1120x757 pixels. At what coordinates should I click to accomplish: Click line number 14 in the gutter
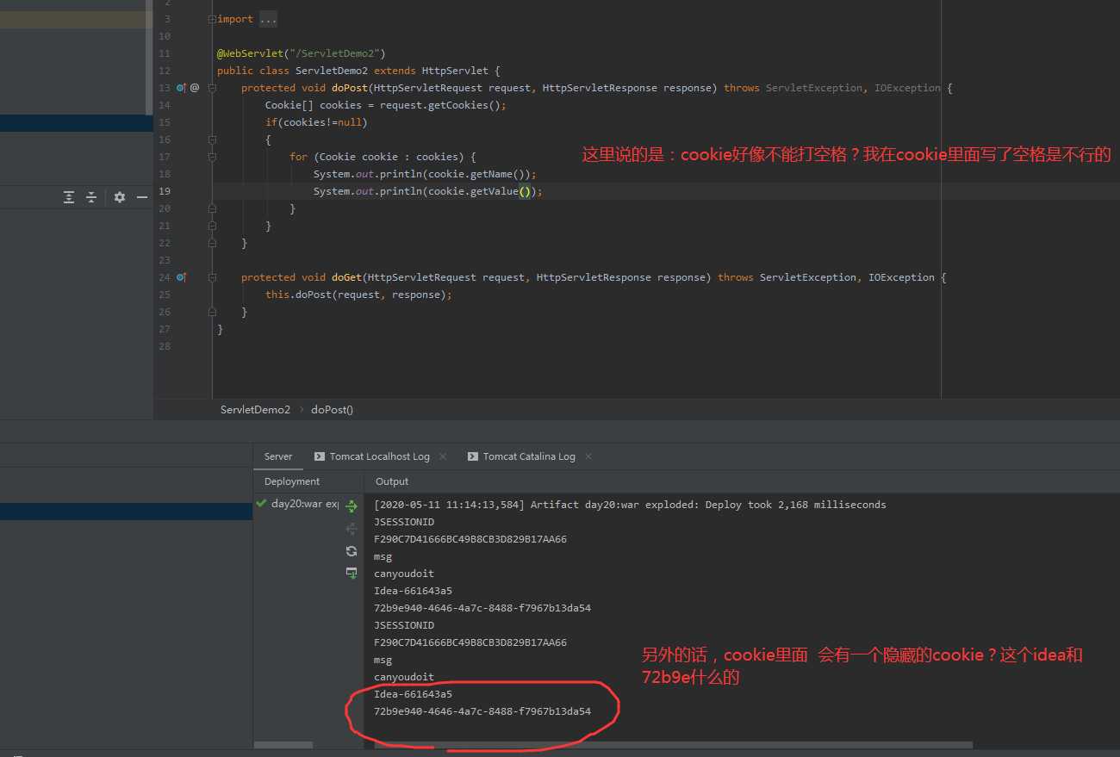click(x=165, y=105)
